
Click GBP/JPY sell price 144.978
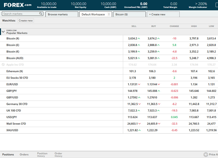pyautogui.click(x=132, y=91)
